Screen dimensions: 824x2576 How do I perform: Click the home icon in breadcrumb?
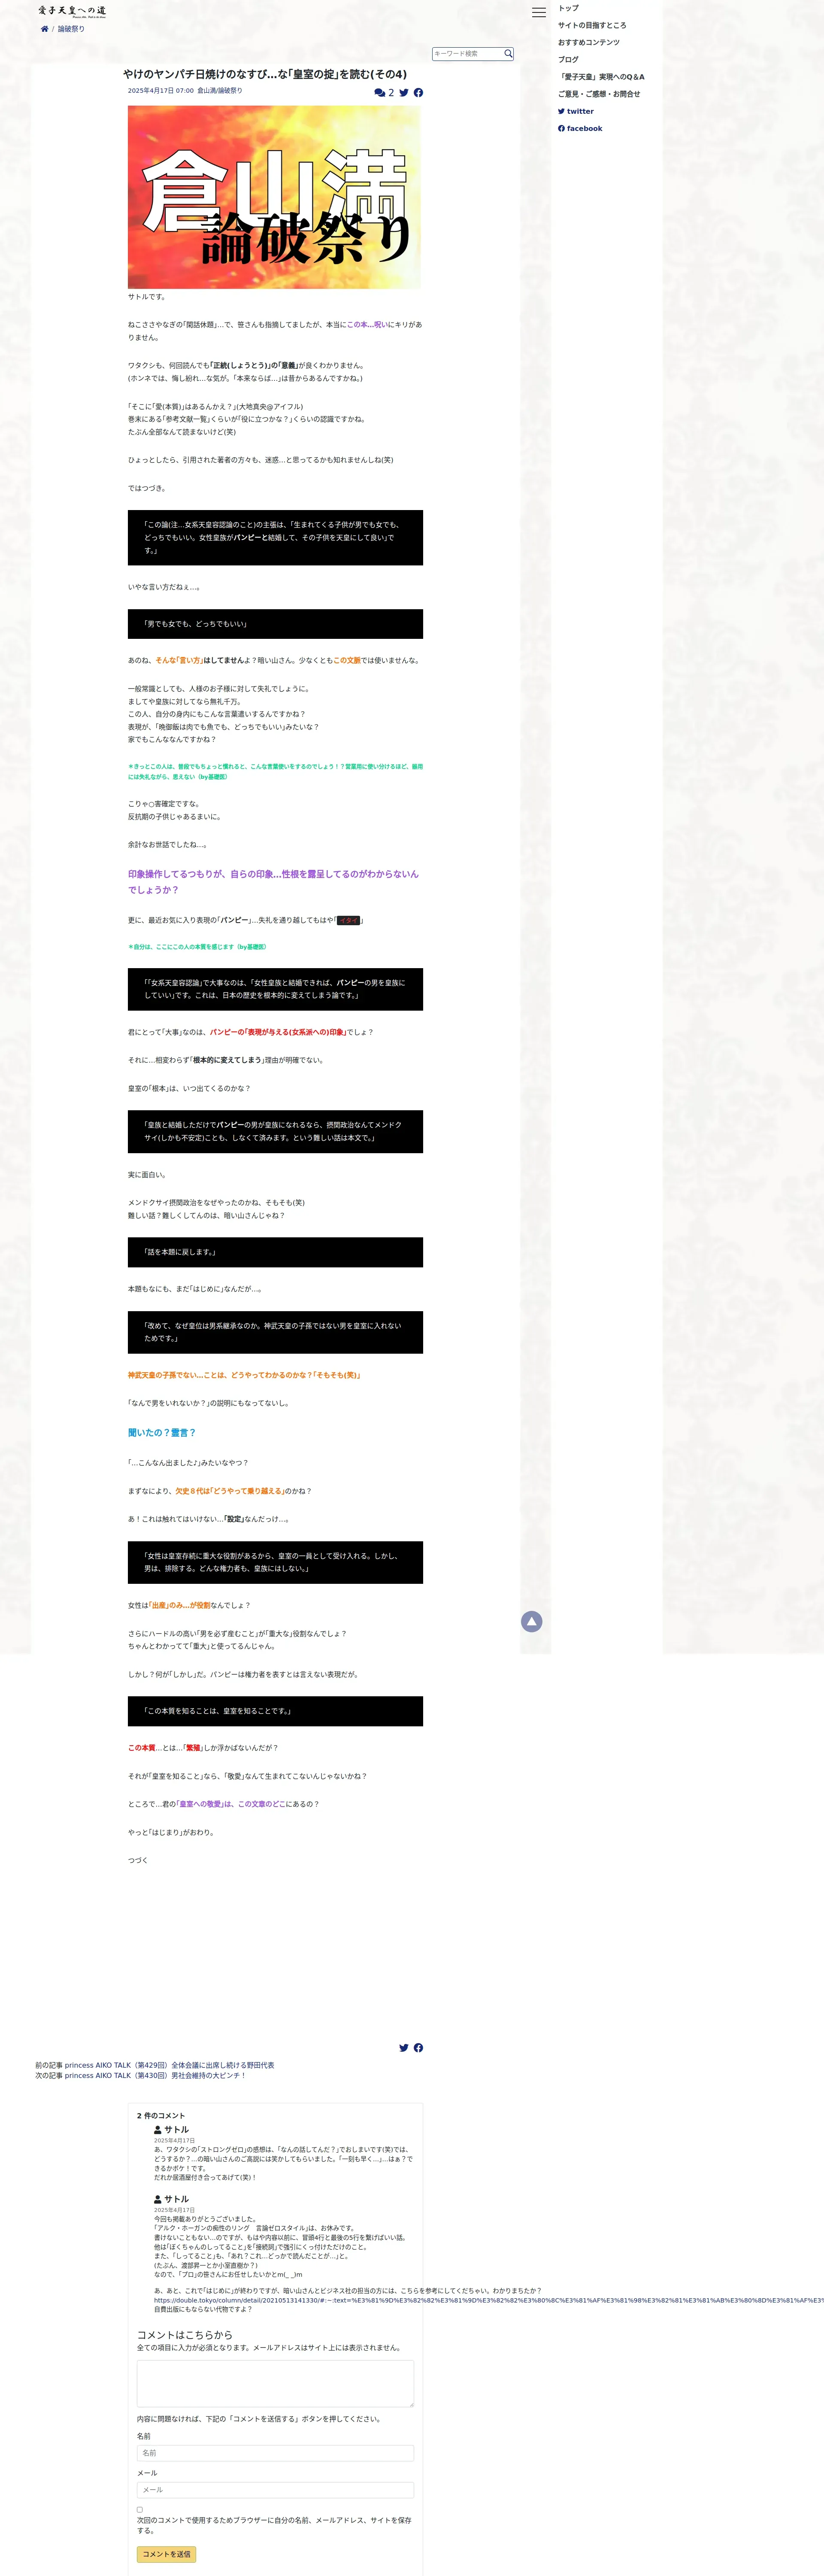pos(44,29)
